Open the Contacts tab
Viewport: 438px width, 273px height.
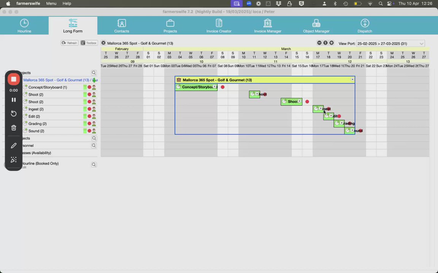click(122, 26)
